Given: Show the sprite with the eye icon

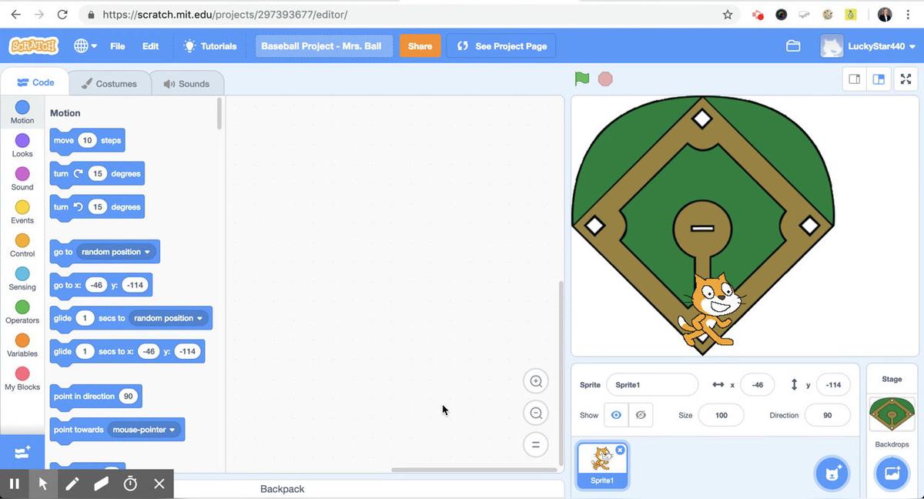Looking at the screenshot, I should click(x=616, y=415).
